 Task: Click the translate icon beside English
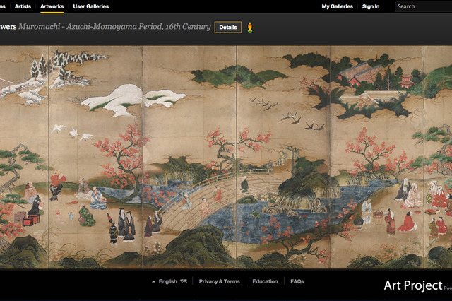(184, 281)
